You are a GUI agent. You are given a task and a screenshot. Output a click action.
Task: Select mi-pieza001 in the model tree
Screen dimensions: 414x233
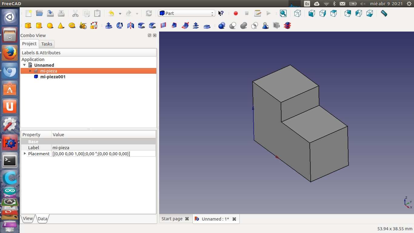(53, 77)
